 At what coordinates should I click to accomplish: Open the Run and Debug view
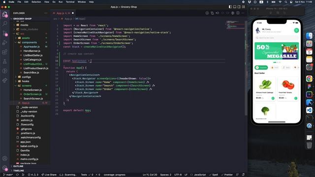click(x=4, y=43)
